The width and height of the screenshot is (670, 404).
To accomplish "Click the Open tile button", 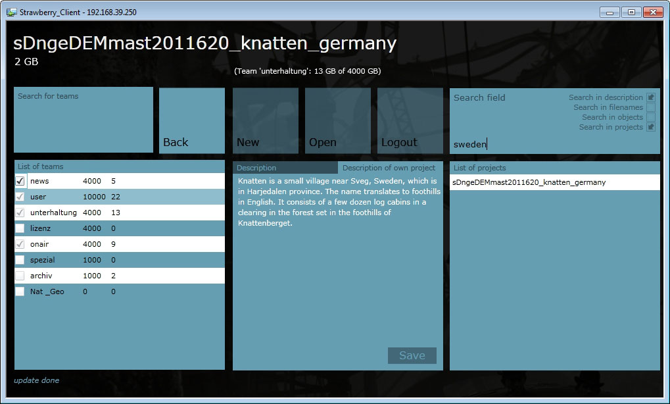I will click(337, 121).
